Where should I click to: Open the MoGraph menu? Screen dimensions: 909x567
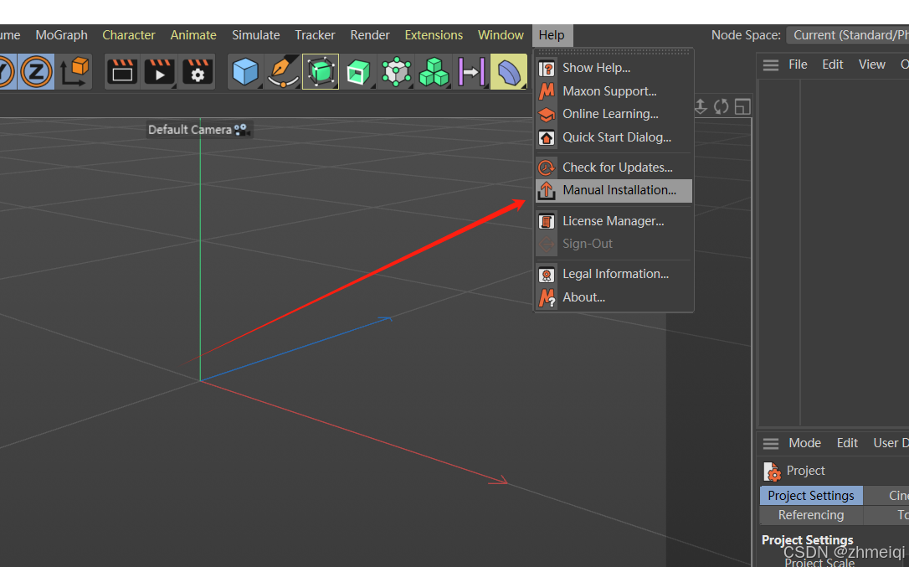(61, 35)
